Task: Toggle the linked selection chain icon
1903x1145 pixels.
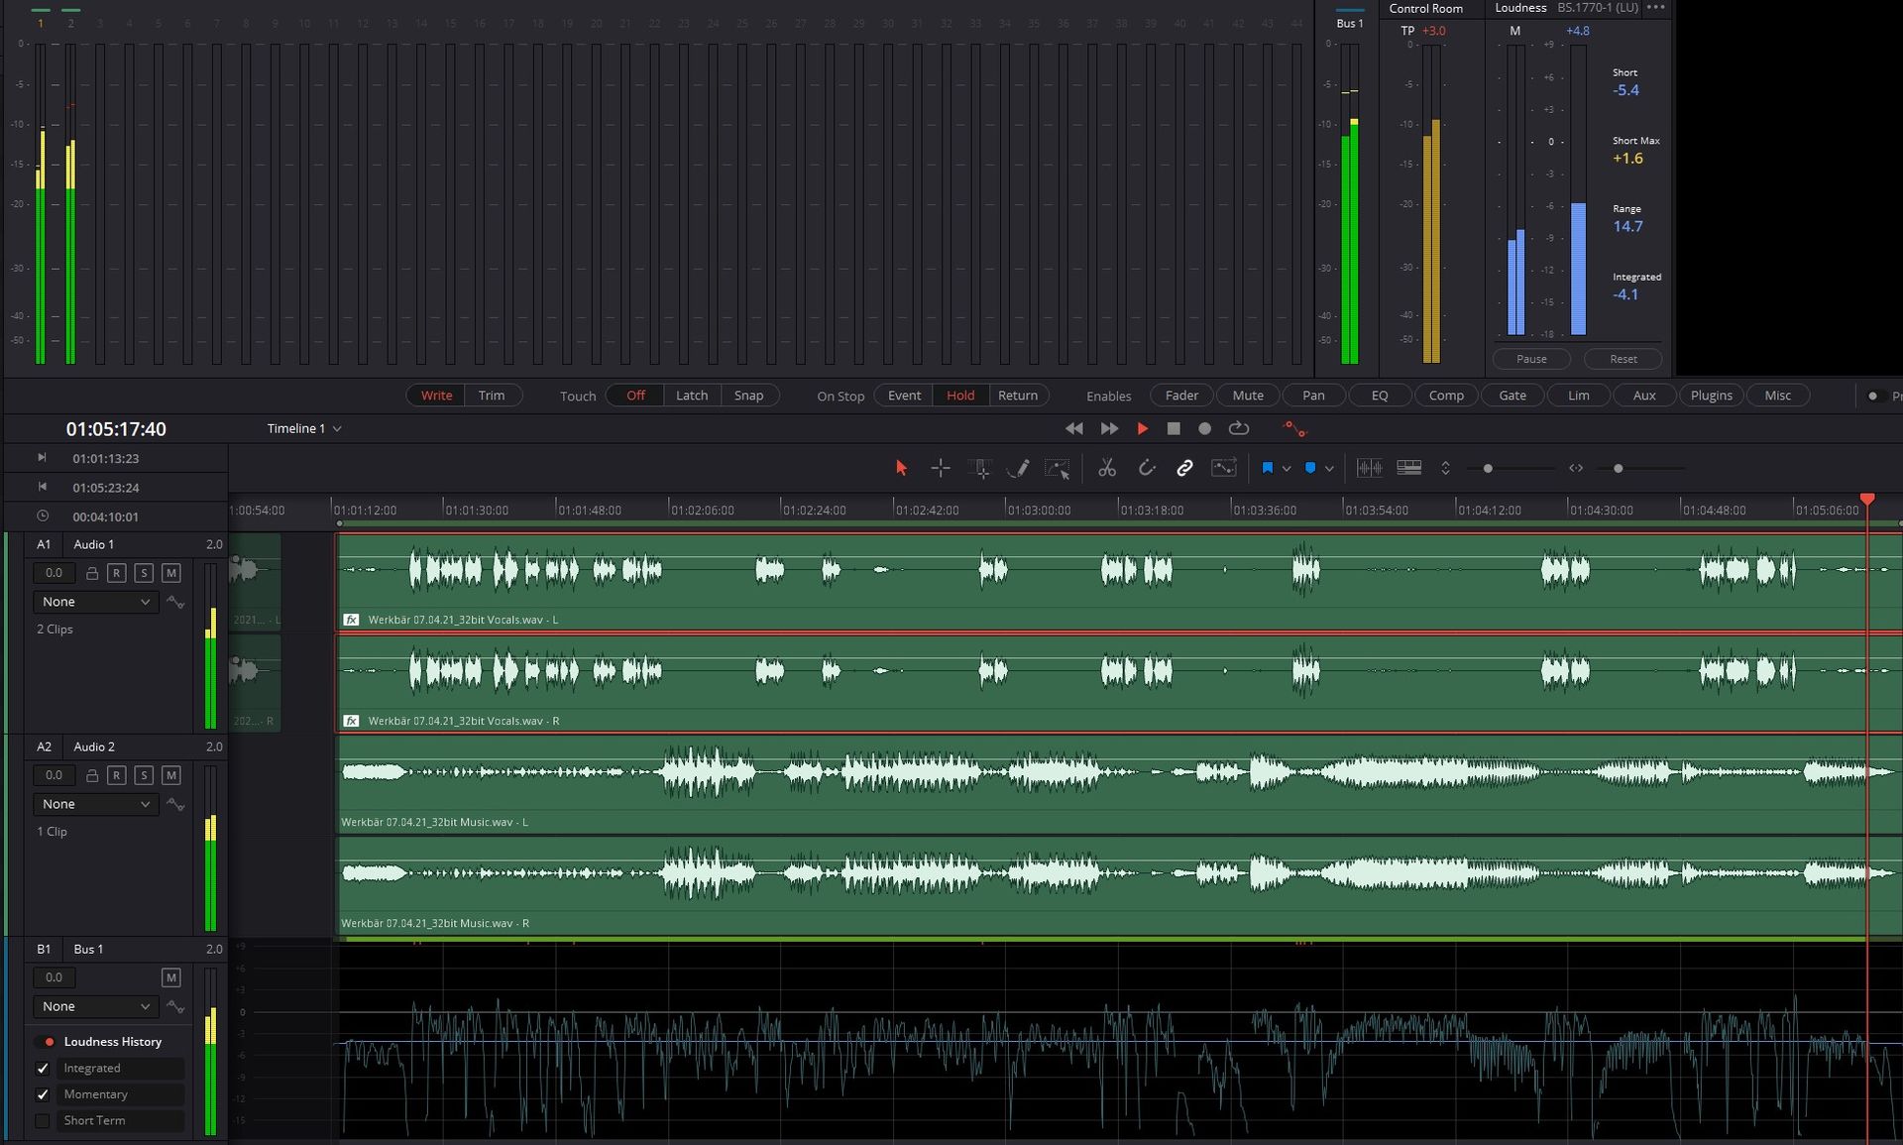Action: click(x=1184, y=468)
